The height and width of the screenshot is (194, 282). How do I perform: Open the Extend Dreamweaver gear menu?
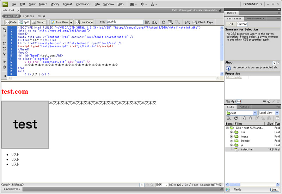(143, 4)
